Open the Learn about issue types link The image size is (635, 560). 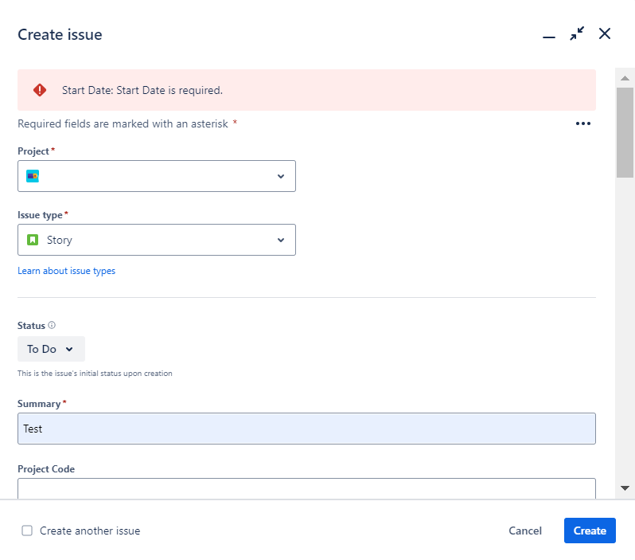click(66, 271)
